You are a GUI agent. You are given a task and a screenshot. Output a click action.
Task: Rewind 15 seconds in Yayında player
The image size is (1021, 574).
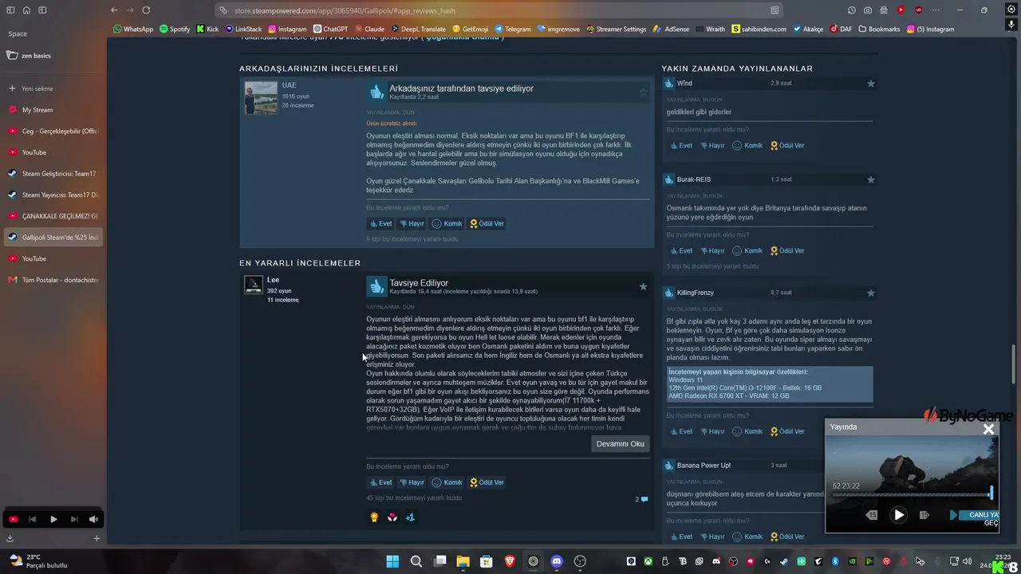pos(872,515)
